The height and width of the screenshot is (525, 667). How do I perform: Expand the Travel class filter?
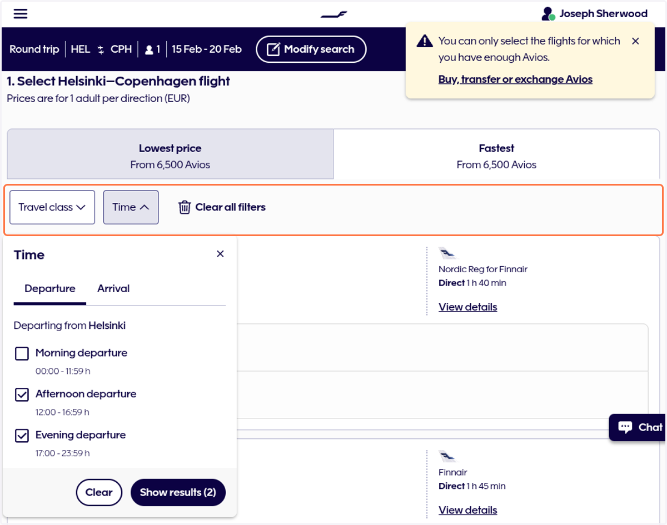coord(52,207)
